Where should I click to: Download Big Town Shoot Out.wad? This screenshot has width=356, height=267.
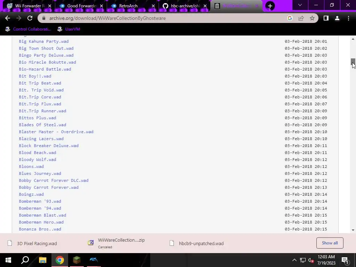coord(46,48)
